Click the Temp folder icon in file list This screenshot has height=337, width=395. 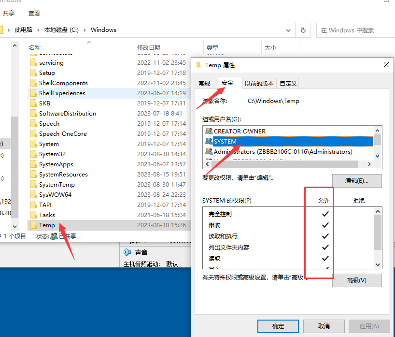point(33,225)
